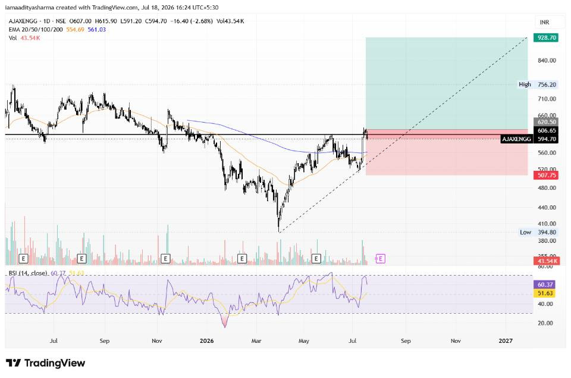This screenshot has width=571, height=378.
Task: Click the purple 60.37 RSI axis label
Action: click(x=545, y=285)
